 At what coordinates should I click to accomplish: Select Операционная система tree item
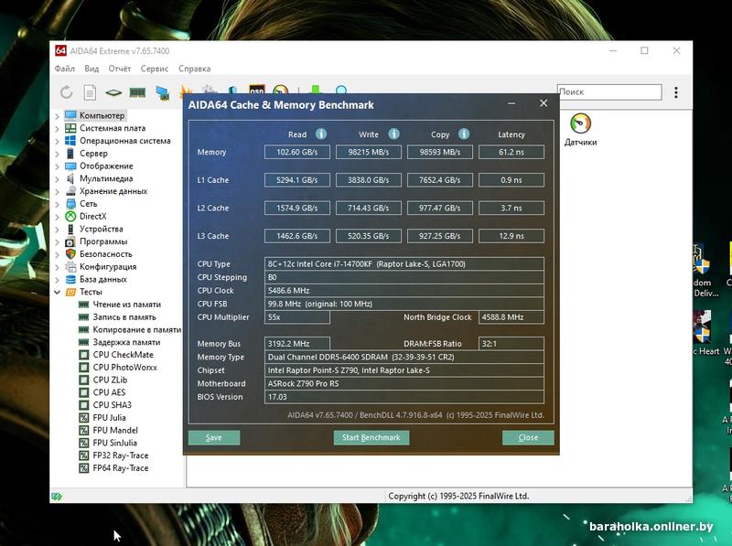(x=124, y=141)
